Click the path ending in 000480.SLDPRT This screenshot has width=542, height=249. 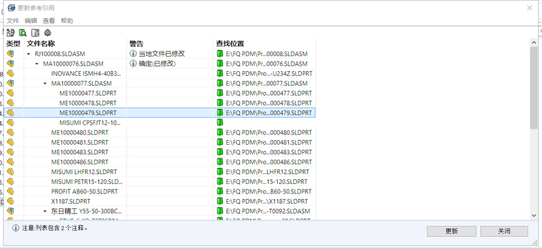pyautogui.click(x=269, y=132)
